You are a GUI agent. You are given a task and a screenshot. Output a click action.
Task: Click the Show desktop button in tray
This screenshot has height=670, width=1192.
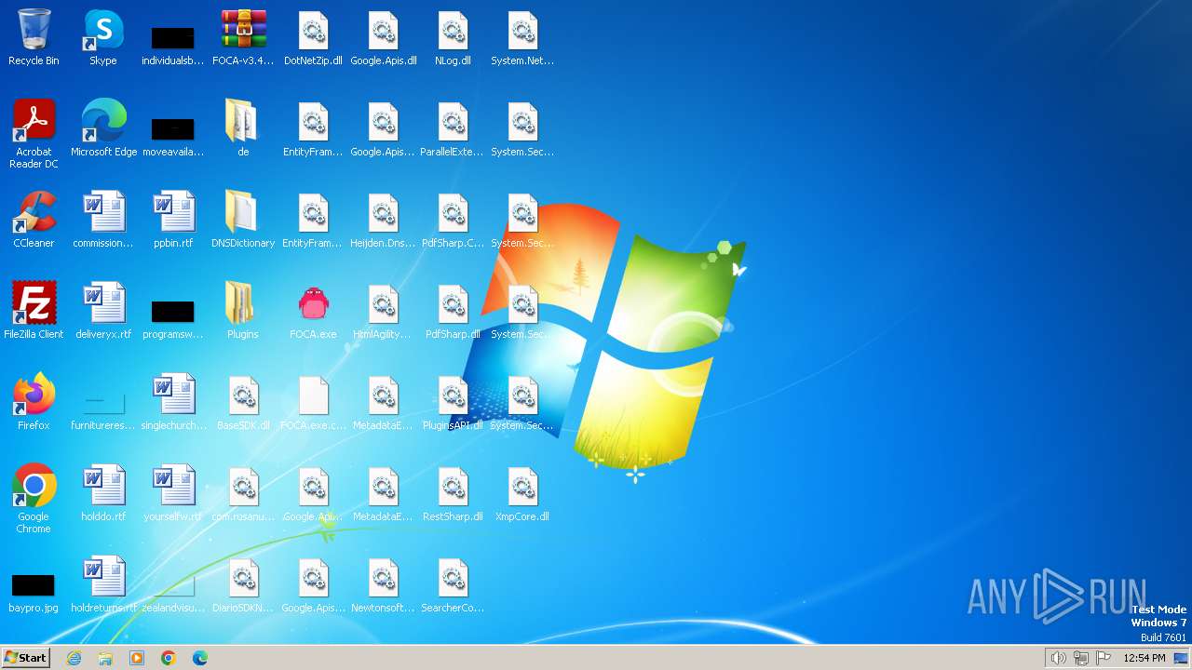pos(1181,658)
